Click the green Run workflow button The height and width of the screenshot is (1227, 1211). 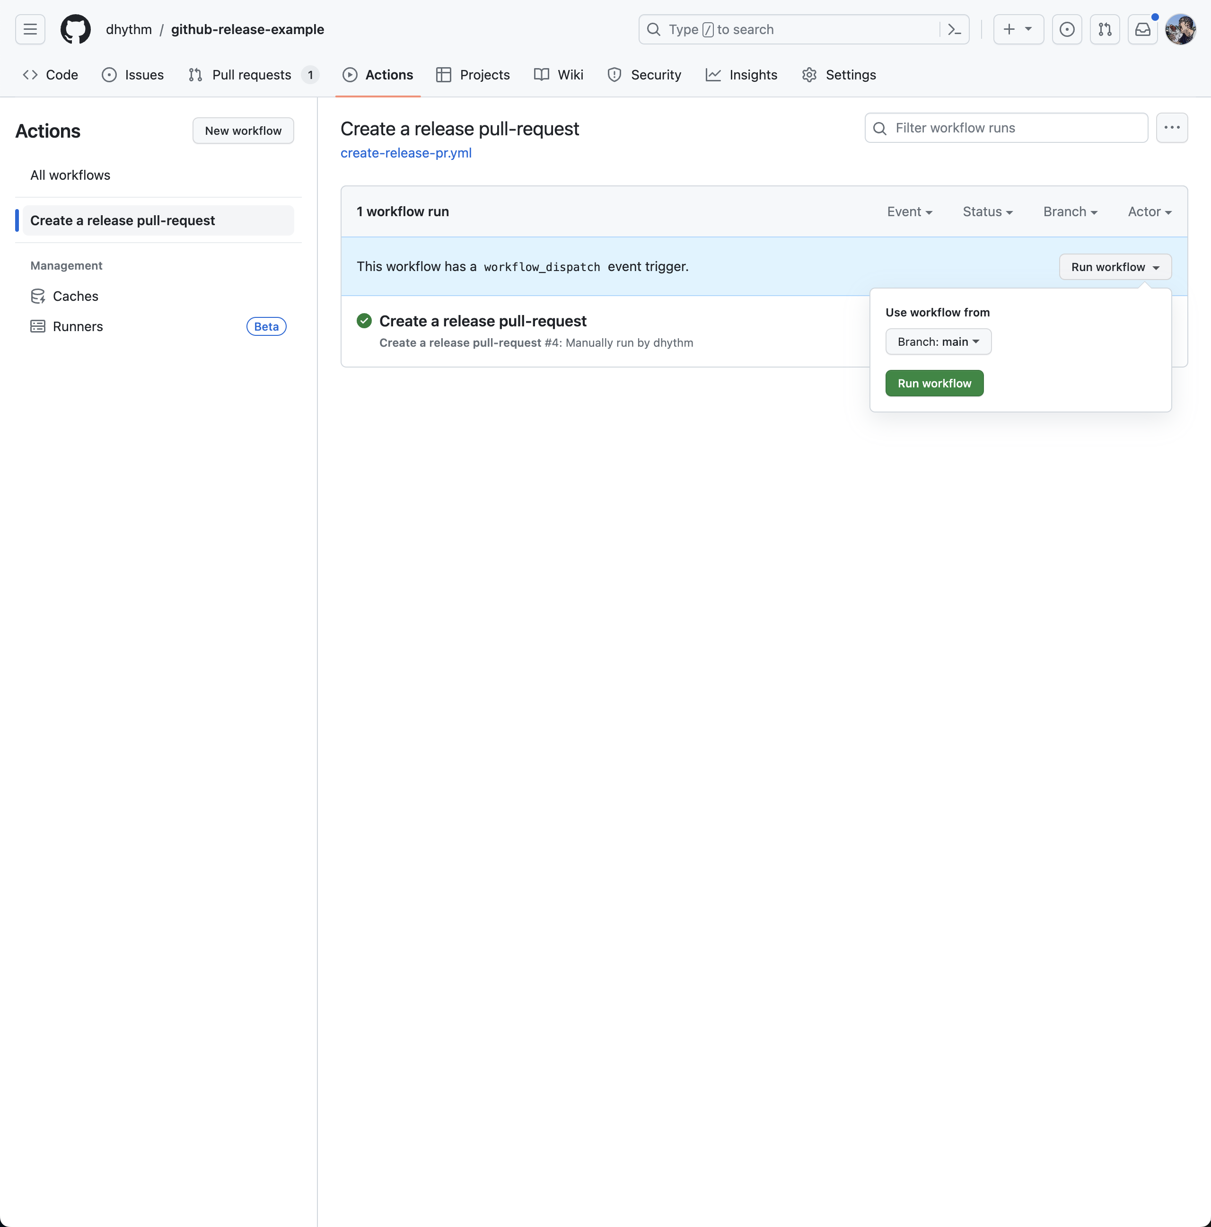pos(934,383)
